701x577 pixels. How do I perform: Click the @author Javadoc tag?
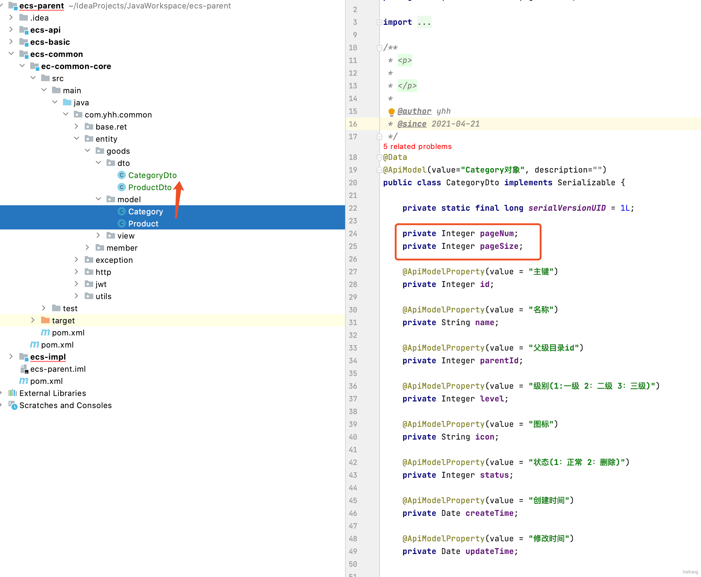(x=414, y=111)
